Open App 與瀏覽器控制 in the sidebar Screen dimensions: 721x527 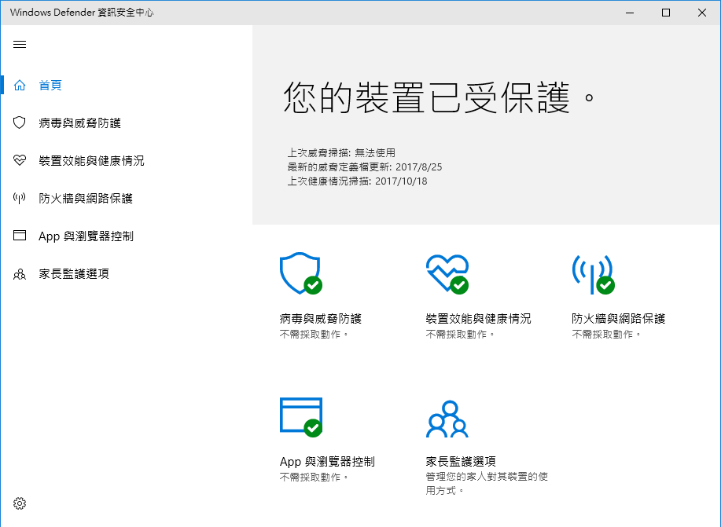[86, 236]
